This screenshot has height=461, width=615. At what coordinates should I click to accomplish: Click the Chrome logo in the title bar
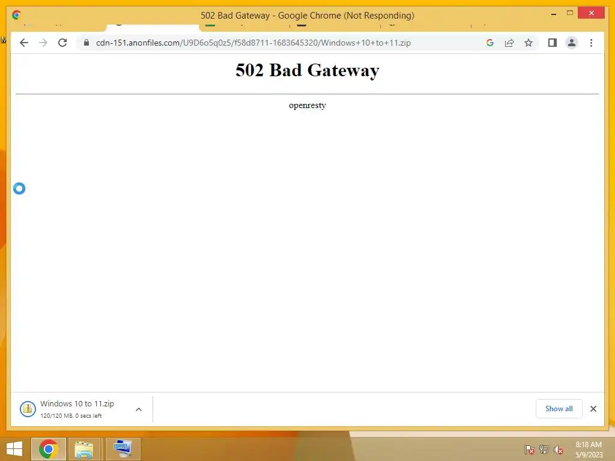coord(16,15)
